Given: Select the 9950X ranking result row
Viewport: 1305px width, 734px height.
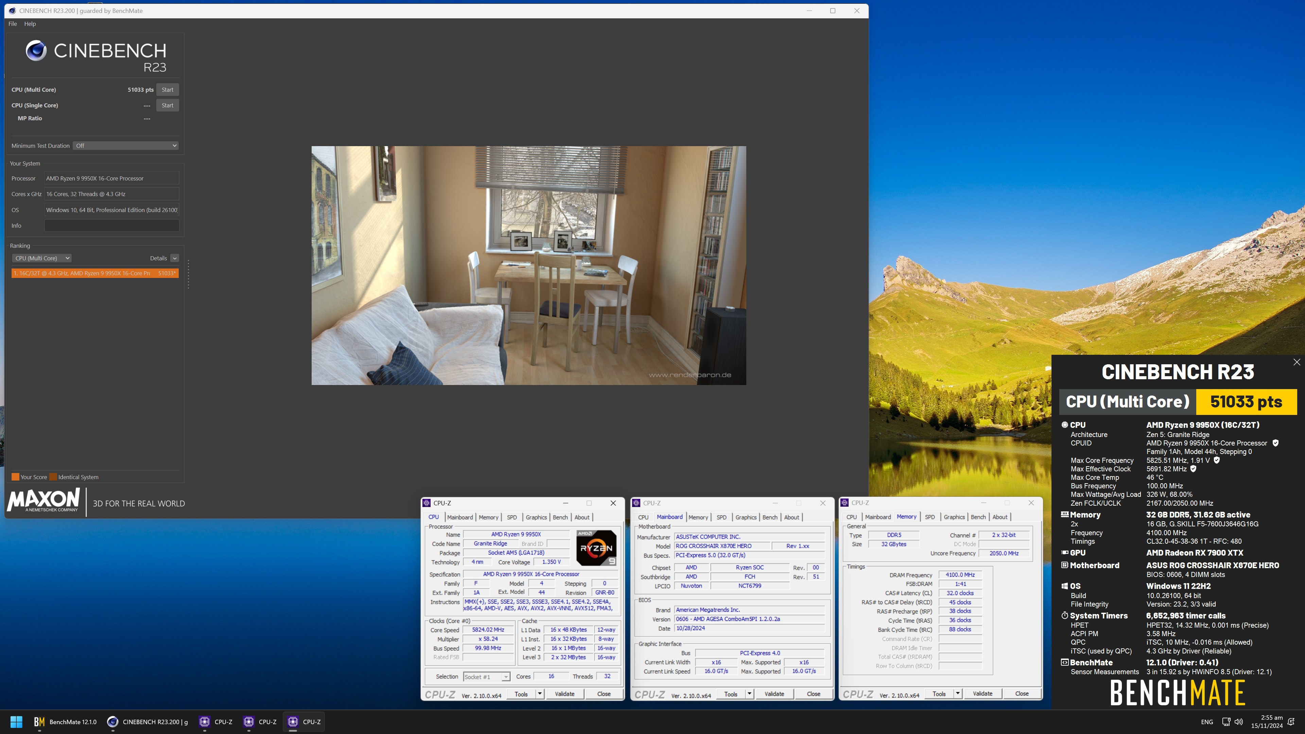Looking at the screenshot, I should pyautogui.click(x=95, y=274).
